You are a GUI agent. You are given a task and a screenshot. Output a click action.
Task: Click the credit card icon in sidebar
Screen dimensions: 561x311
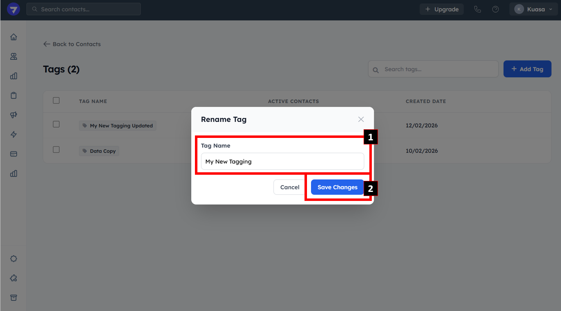pyautogui.click(x=14, y=154)
